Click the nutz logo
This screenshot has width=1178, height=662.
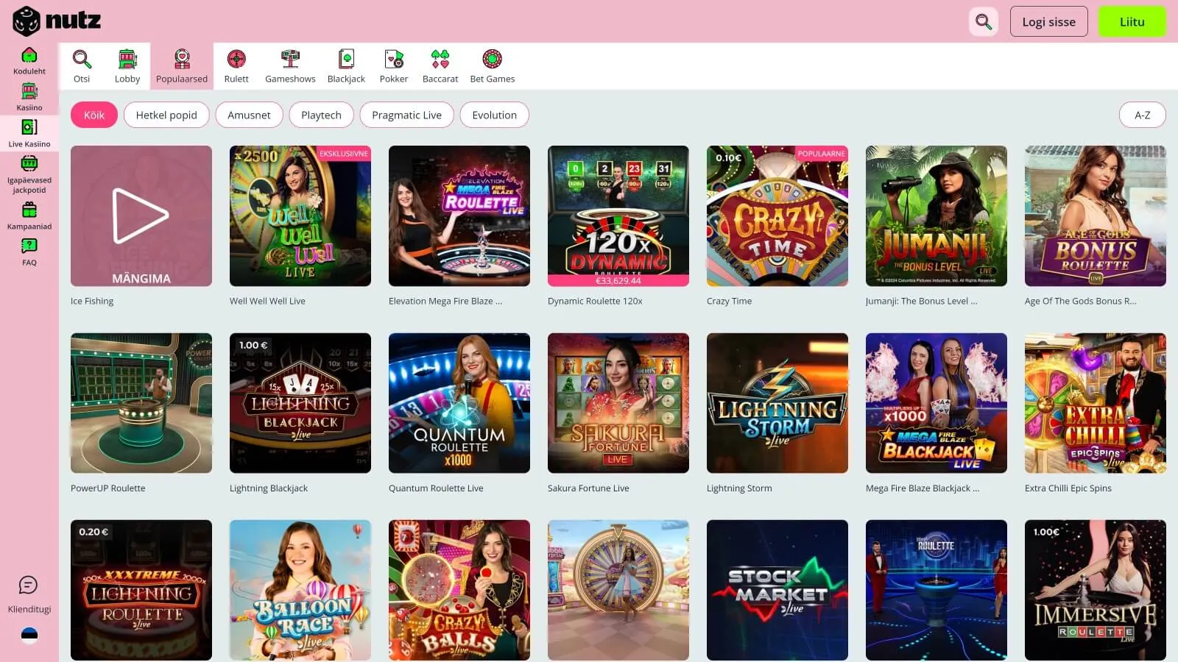click(57, 21)
